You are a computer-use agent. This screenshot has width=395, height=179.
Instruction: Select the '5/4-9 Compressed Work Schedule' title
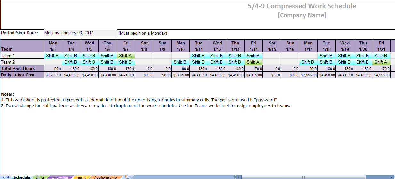302,6
